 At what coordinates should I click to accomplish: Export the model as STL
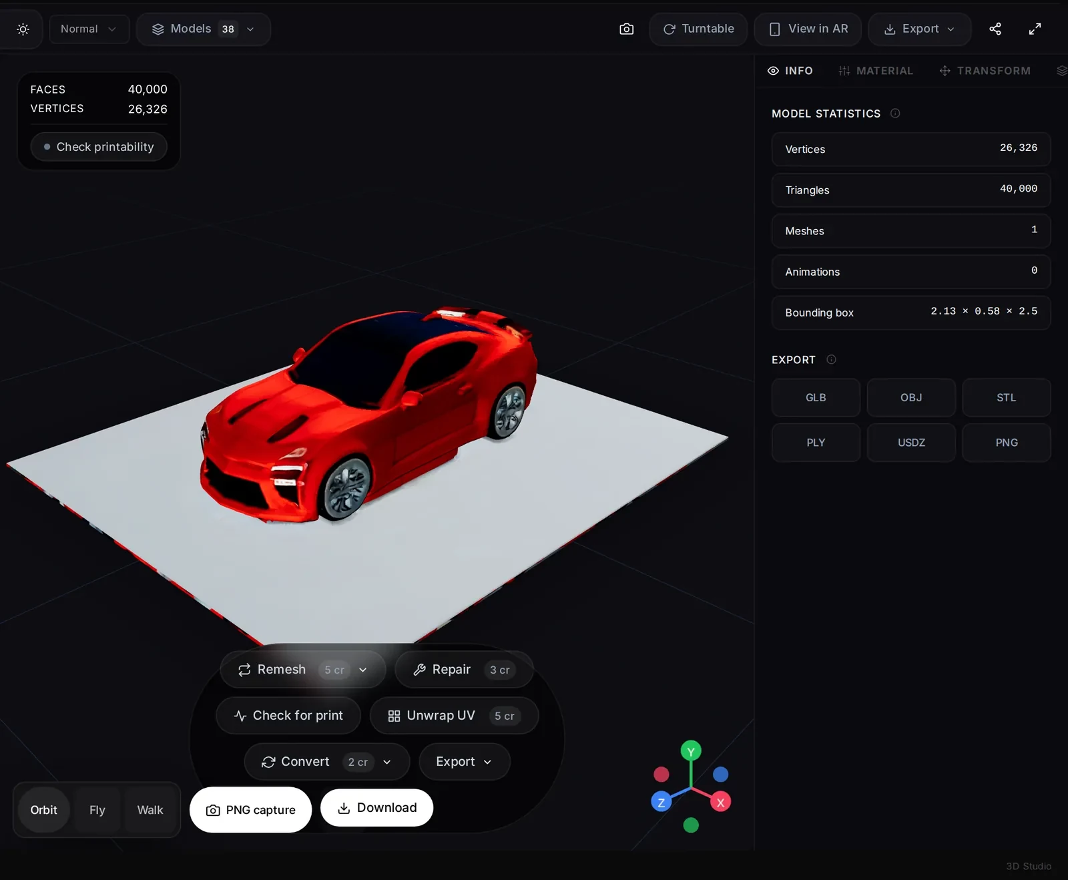tap(1007, 398)
